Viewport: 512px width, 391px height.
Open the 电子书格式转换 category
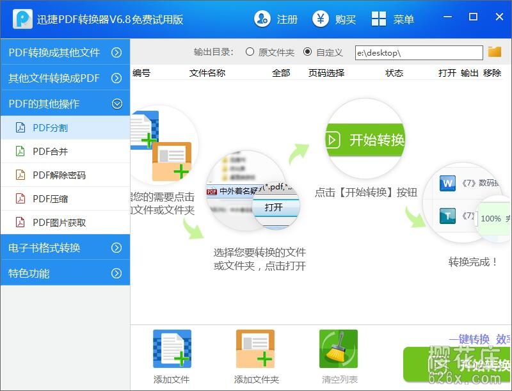click(65, 248)
